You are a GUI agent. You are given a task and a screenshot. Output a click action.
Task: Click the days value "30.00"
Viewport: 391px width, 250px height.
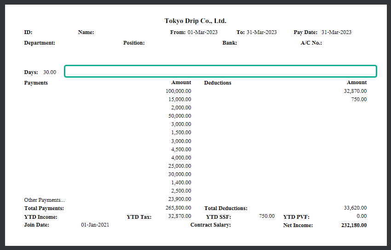point(50,73)
